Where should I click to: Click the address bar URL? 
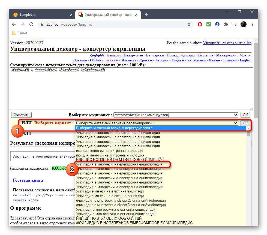coord(69,24)
